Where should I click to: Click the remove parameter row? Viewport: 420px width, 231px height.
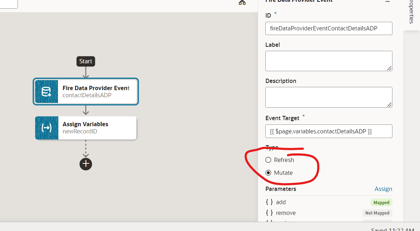(x=329, y=213)
